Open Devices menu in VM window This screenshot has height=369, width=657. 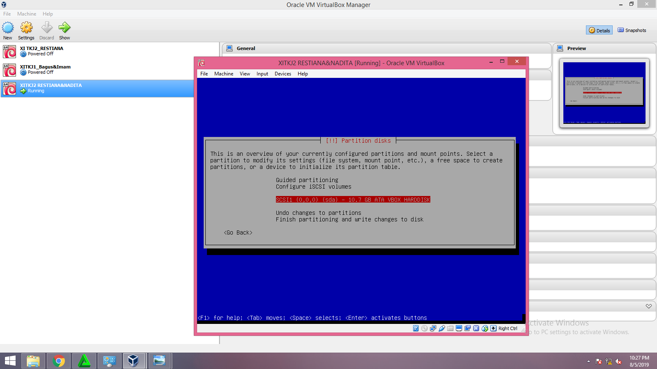[x=283, y=74]
